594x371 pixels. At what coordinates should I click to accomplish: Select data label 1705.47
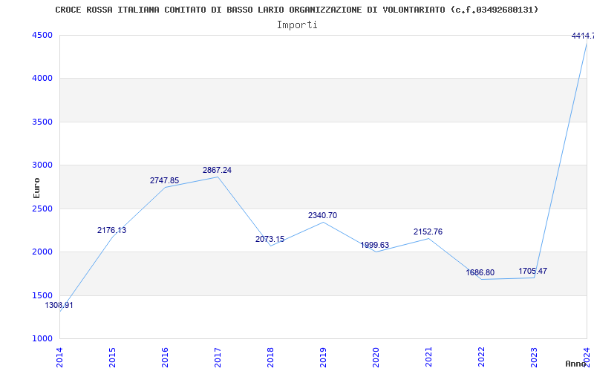pos(532,271)
